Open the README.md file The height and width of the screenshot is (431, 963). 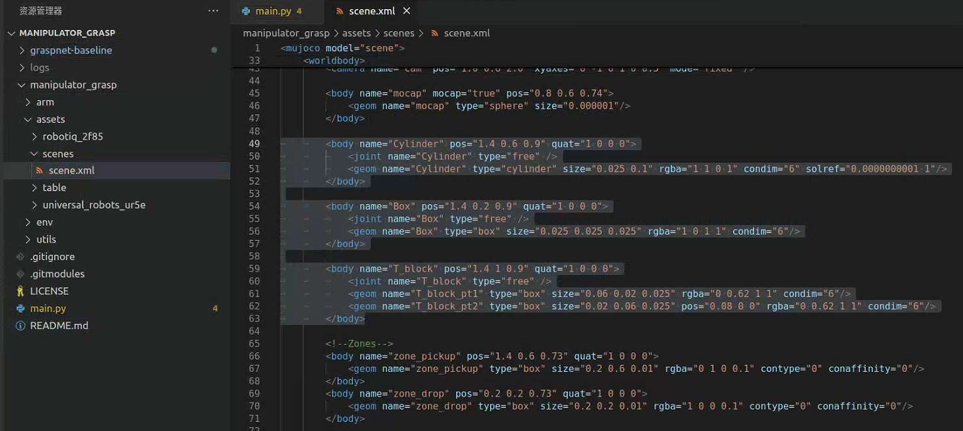[59, 326]
